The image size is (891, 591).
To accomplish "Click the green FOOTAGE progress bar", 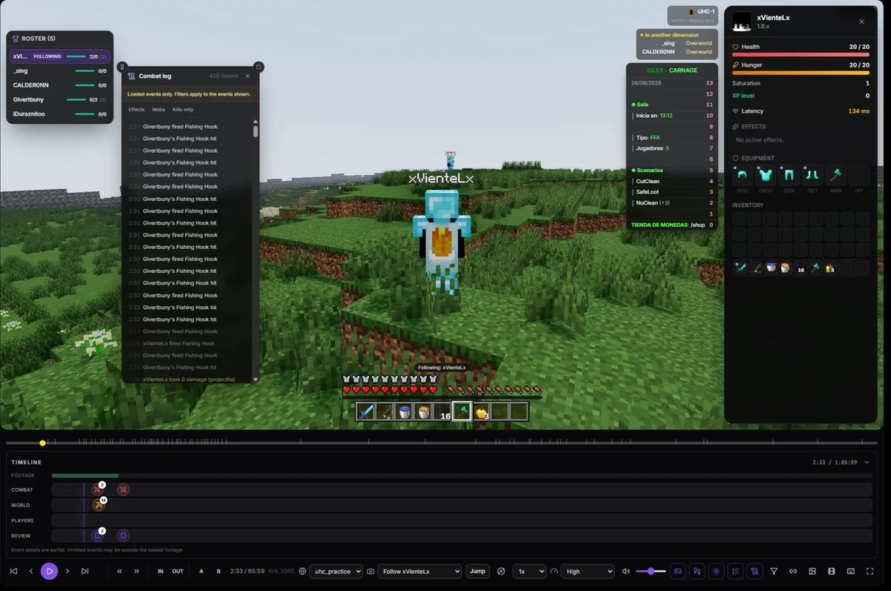I will pos(85,475).
